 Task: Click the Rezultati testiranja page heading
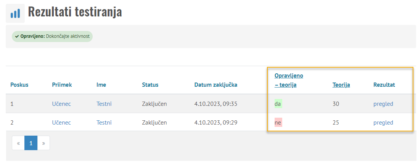[x=75, y=12]
